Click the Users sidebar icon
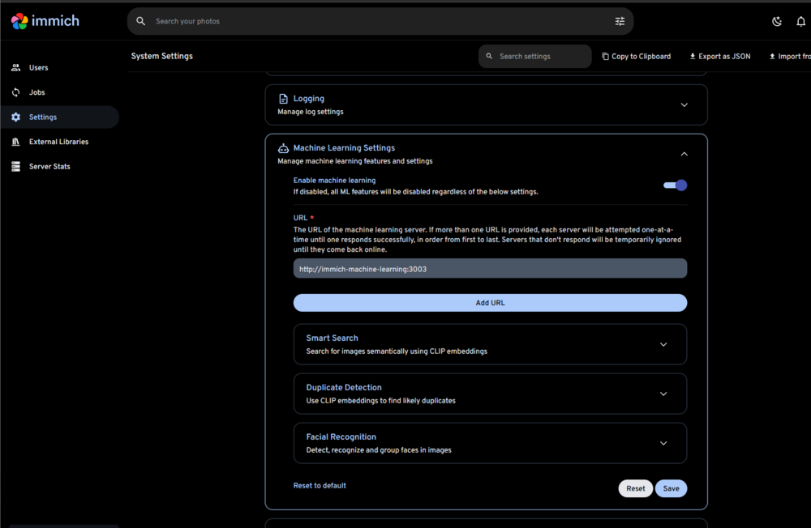The image size is (811, 528). tap(16, 68)
